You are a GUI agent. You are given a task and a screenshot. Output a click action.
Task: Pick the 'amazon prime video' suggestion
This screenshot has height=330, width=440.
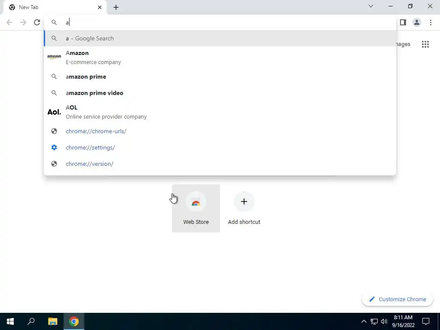coord(220,93)
